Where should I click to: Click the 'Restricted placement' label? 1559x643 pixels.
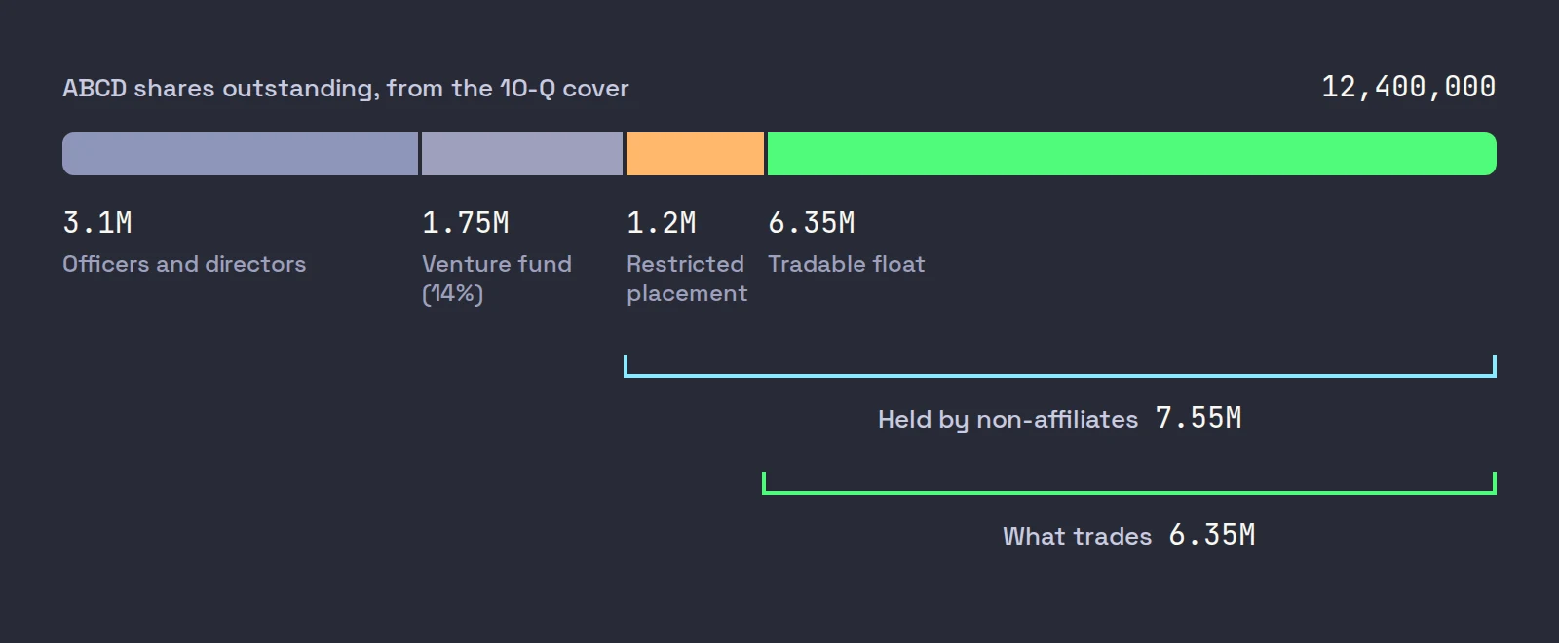coord(687,279)
